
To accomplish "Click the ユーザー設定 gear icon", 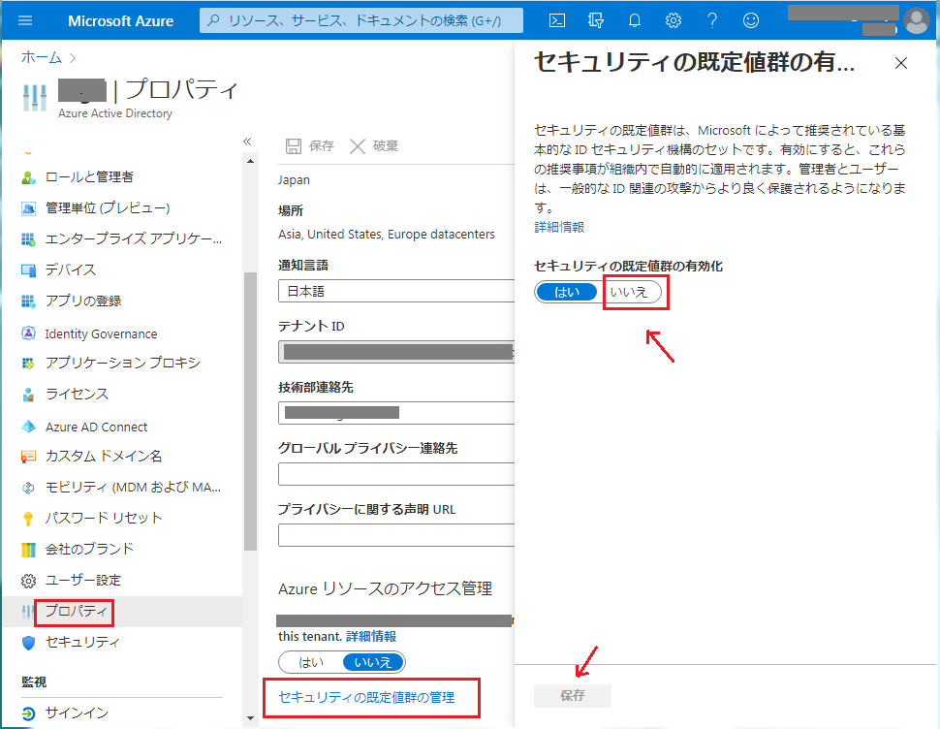I will [28, 581].
